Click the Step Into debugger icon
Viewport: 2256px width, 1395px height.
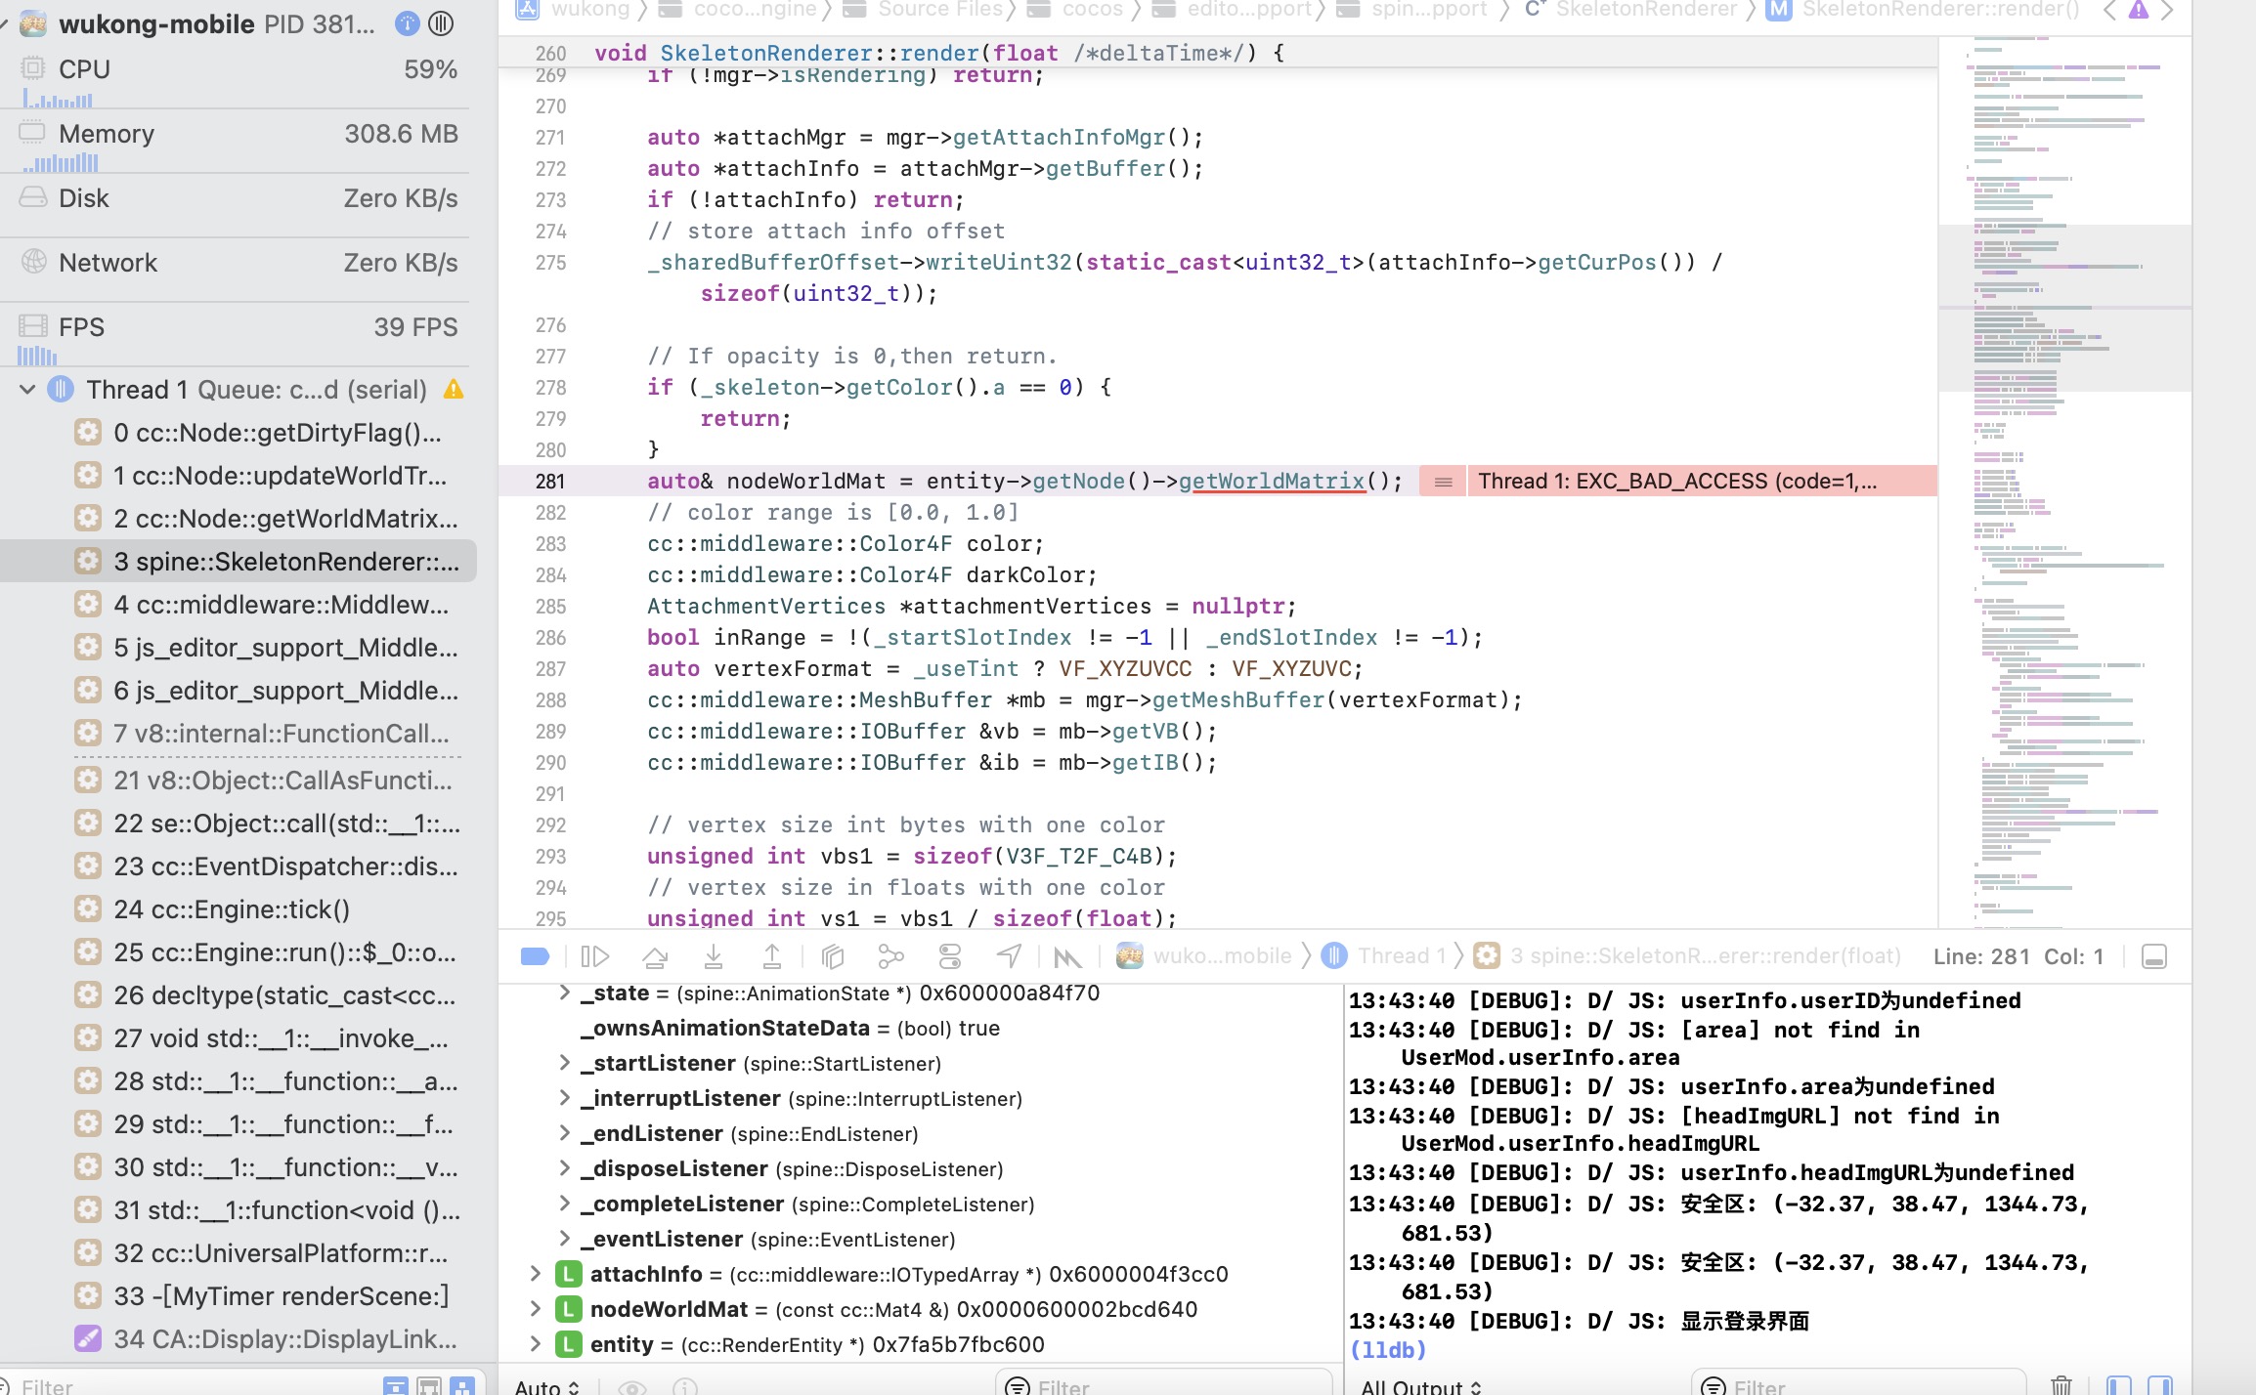[714, 956]
